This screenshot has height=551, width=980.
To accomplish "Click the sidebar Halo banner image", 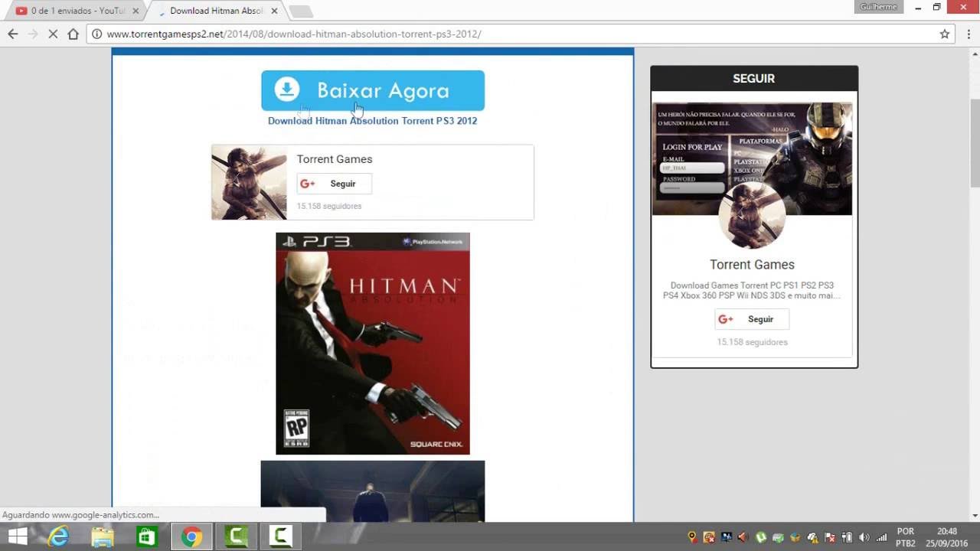I will point(752,158).
